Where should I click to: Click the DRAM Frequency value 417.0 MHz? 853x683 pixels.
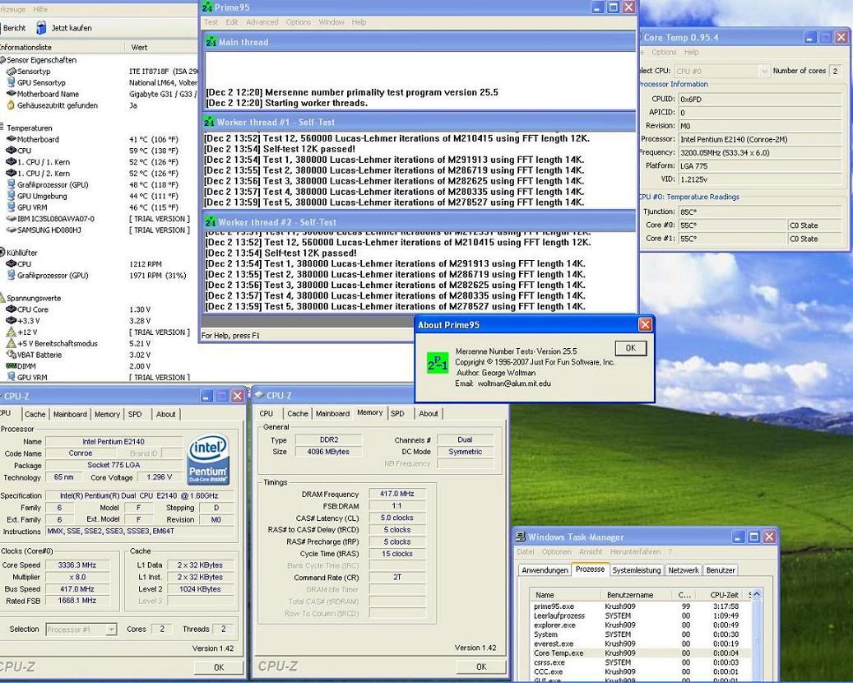397,494
